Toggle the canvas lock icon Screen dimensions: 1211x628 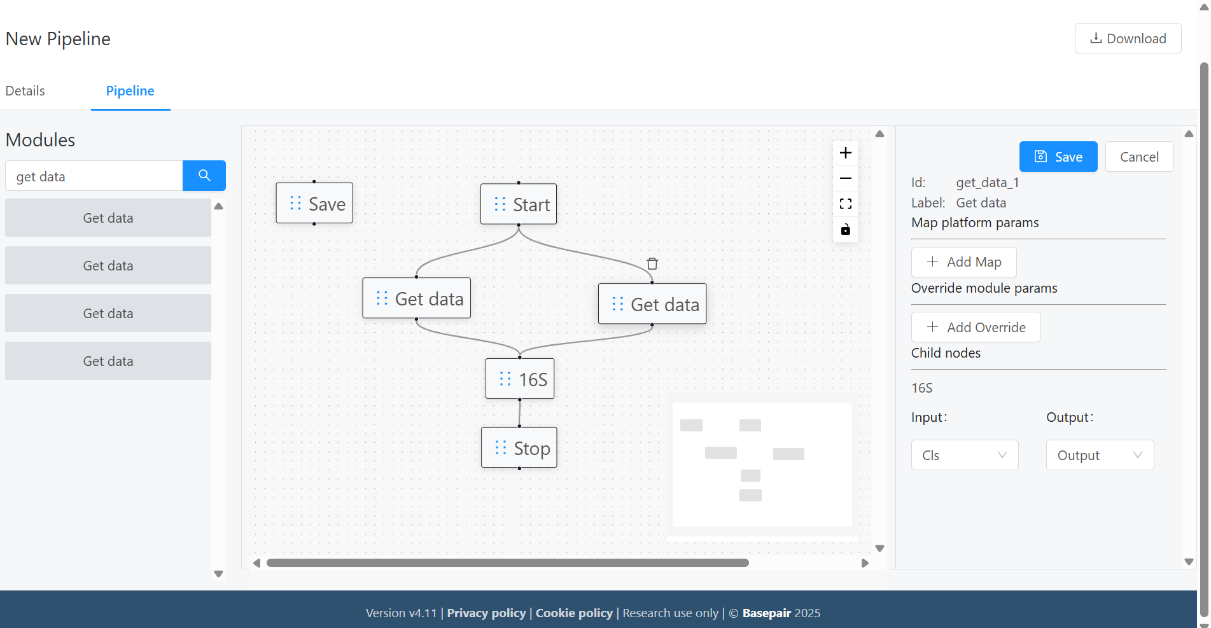click(x=845, y=229)
